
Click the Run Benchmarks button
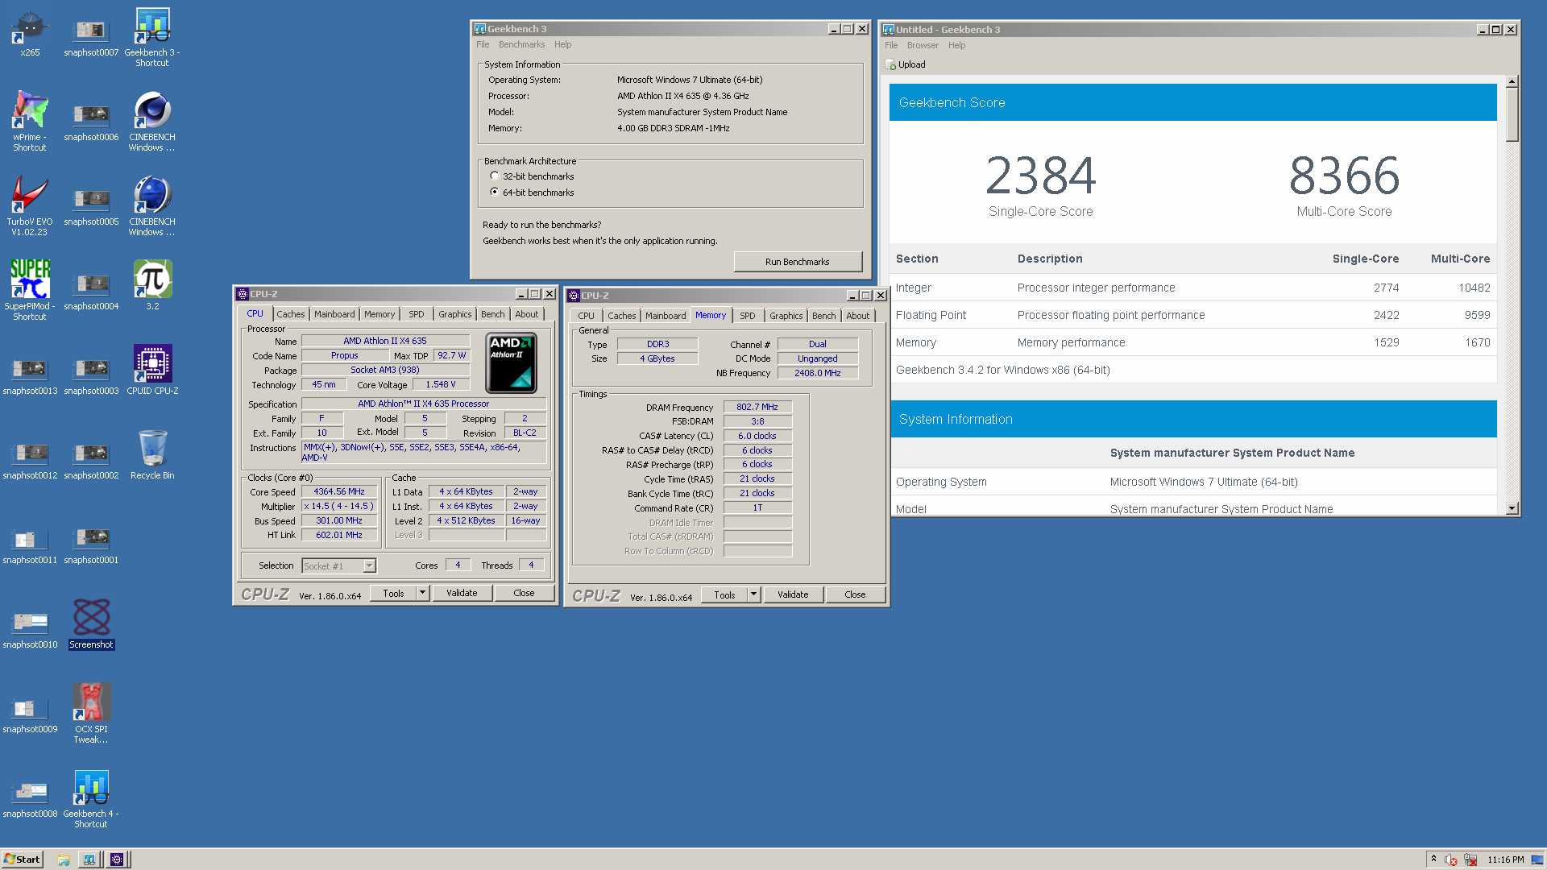pos(797,262)
